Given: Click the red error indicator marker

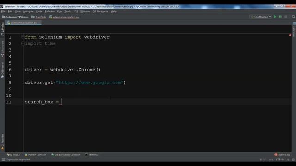Looking at the screenshot, I should pos(290,35).
